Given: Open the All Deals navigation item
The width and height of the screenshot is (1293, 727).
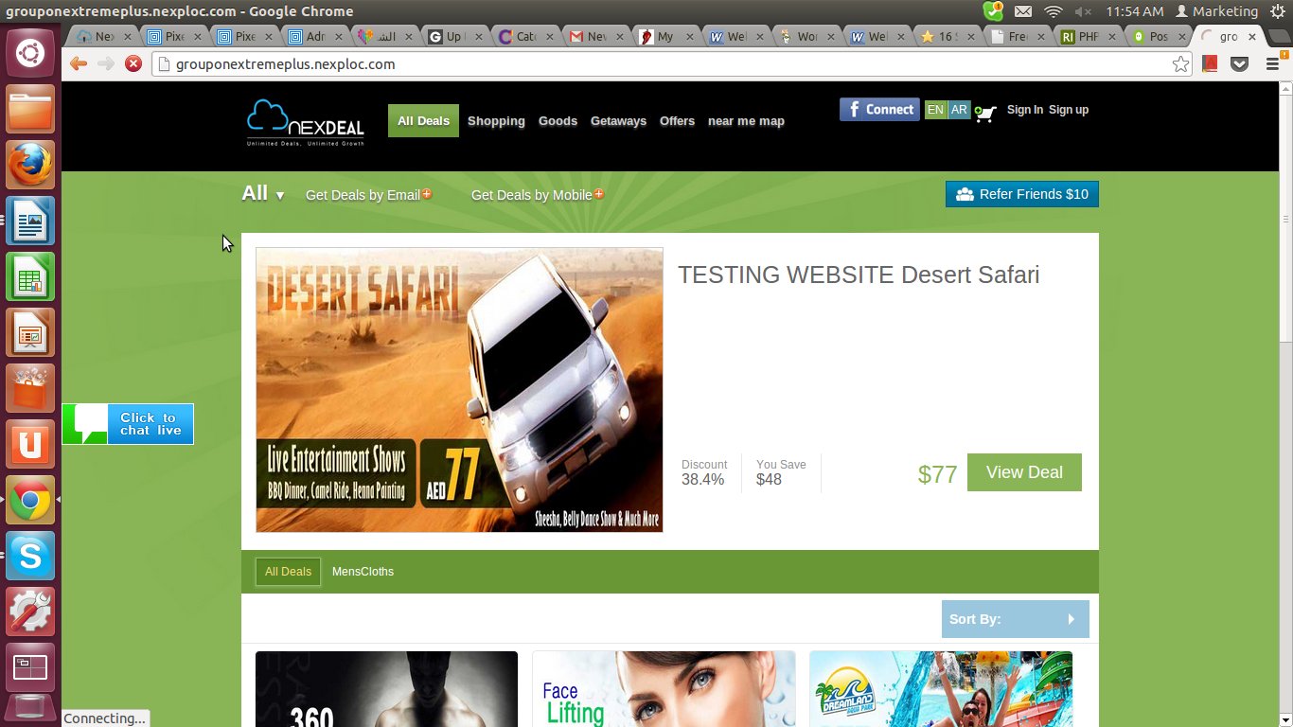Looking at the screenshot, I should point(423,120).
